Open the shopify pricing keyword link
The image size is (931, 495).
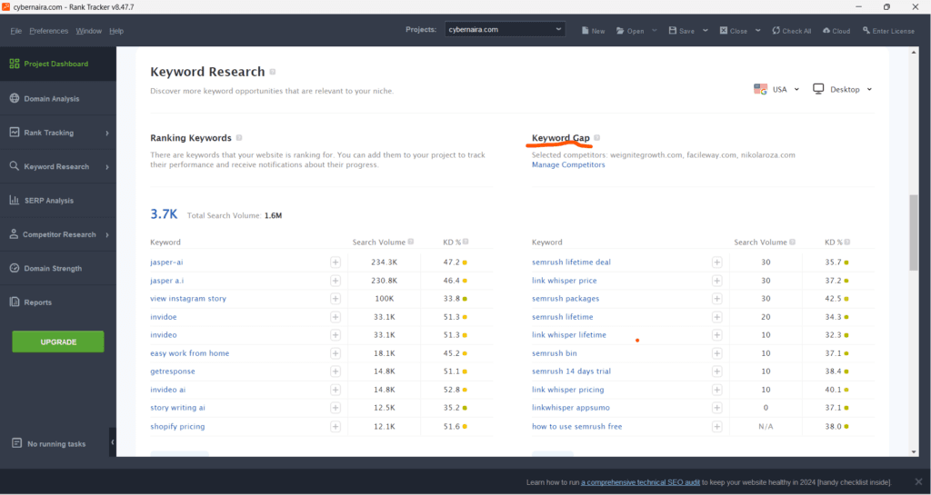coord(177,426)
